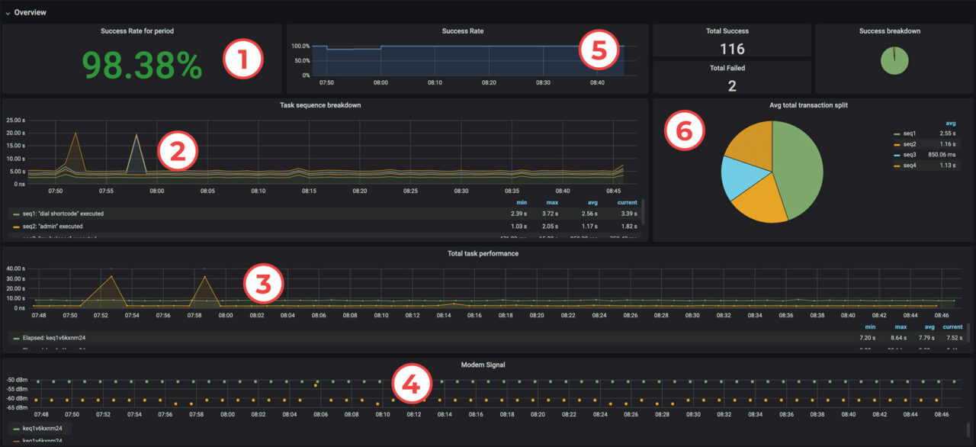Viewport: 976px width, 447px height.
Task: Sort by the avg column in Task sequence breakdown
Action: point(592,203)
